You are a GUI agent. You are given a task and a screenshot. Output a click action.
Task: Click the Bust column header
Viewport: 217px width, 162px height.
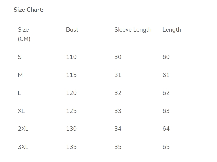pyautogui.click(x=72, y=30)
